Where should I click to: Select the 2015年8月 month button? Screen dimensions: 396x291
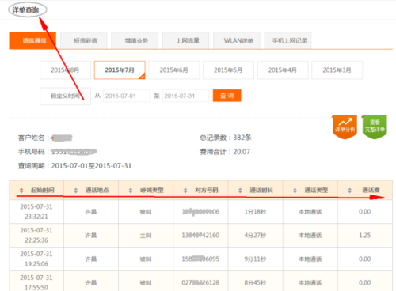click(65, 70)
